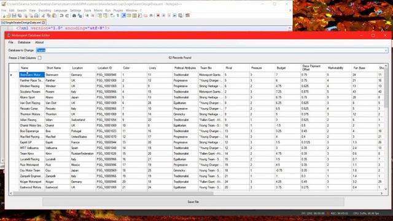Screen dimensions: 393x221
Task: Select the 'Portugal' location cell
Action: (x=83, y=131)
